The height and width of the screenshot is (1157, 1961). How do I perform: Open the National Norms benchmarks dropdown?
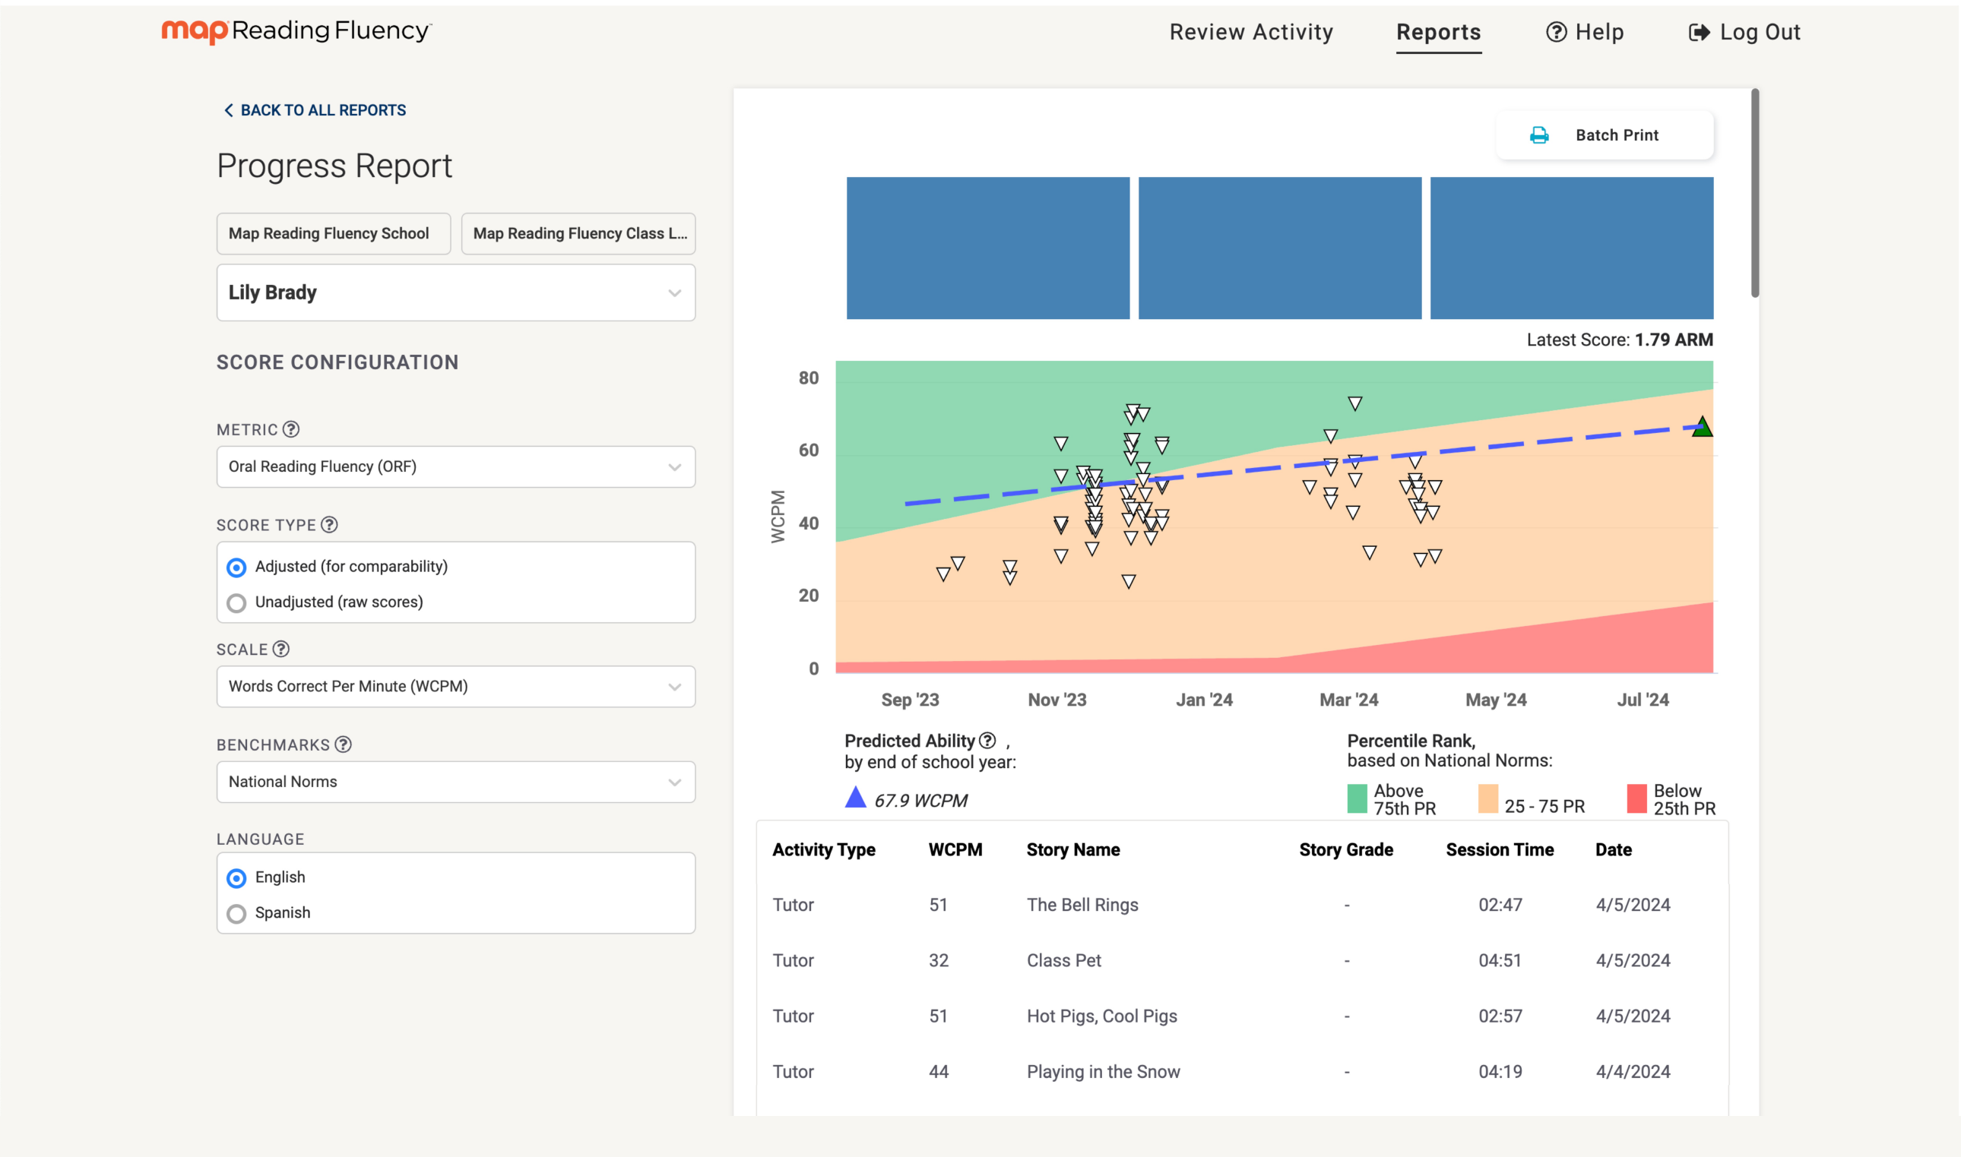(455, 781)
